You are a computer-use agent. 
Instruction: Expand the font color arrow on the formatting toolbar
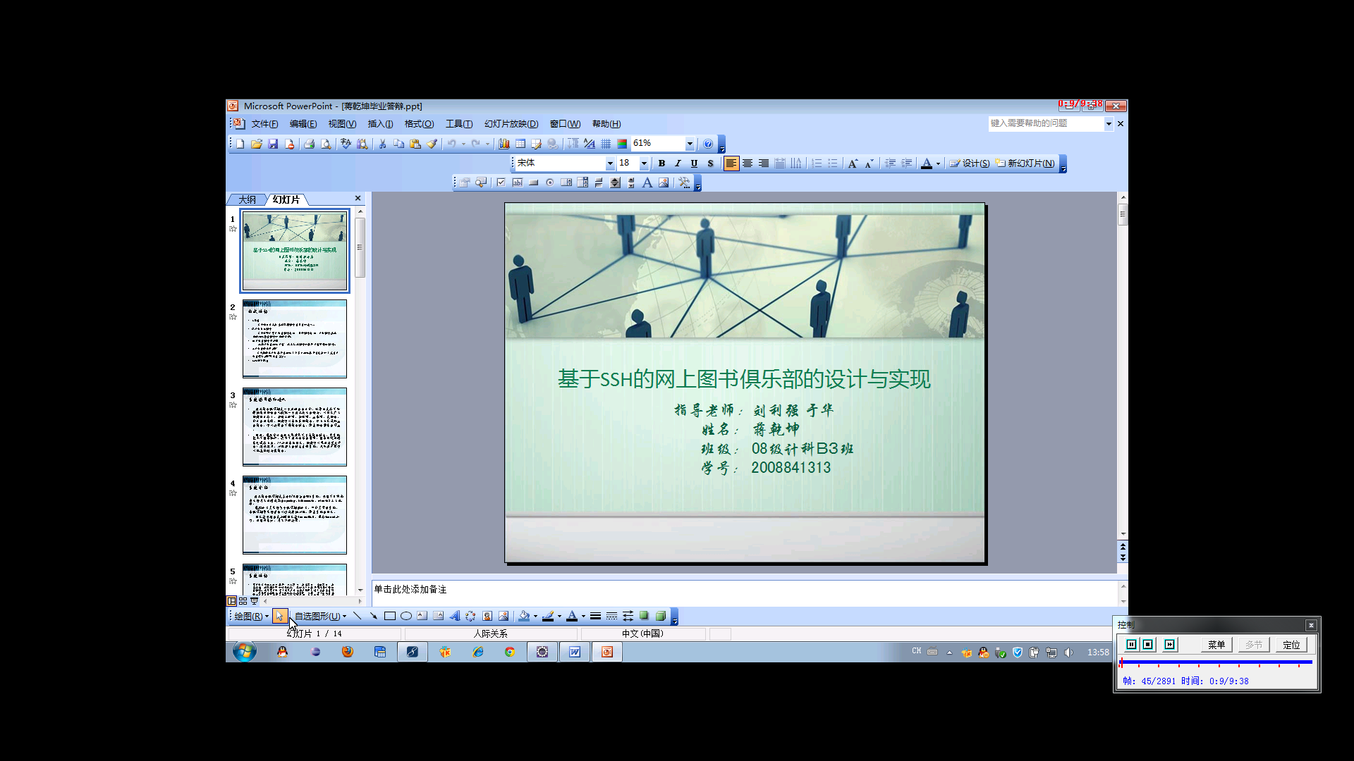938,163
